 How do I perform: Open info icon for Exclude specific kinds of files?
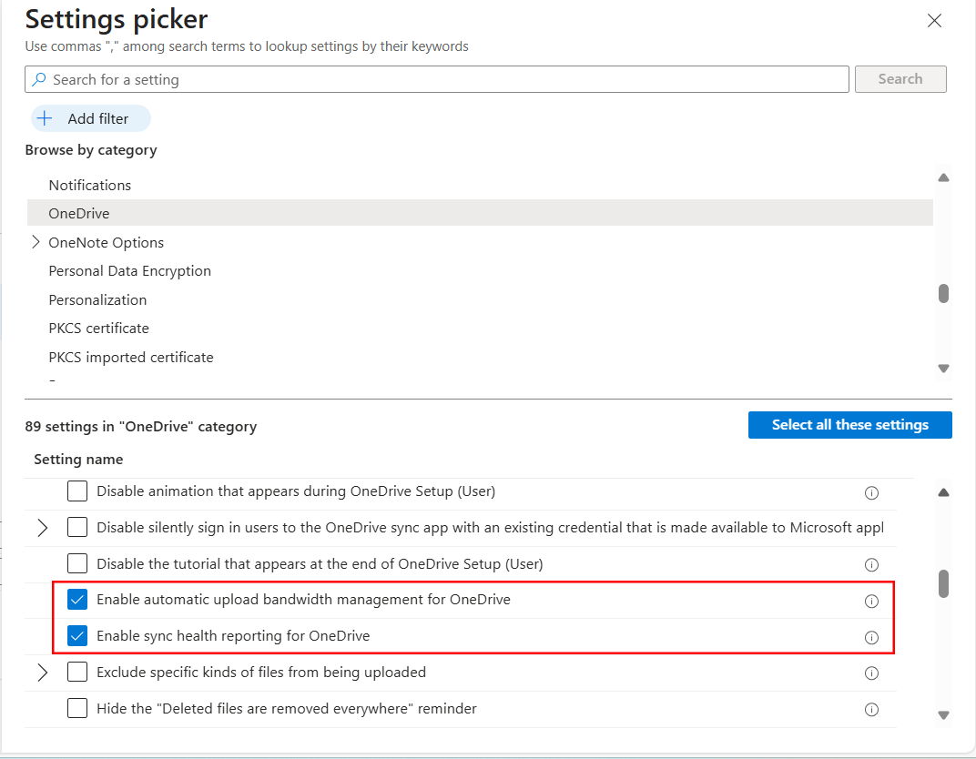(871, 673)
